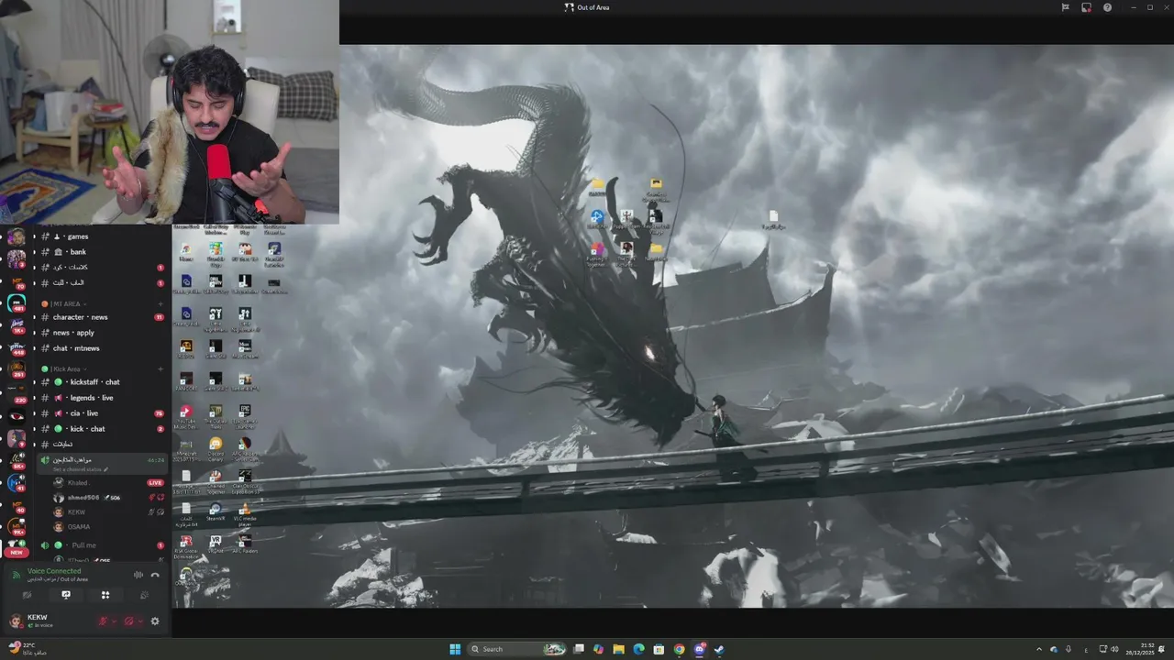
Task: Select server icon with 481 badge
Action: click(x=17, y=302)
